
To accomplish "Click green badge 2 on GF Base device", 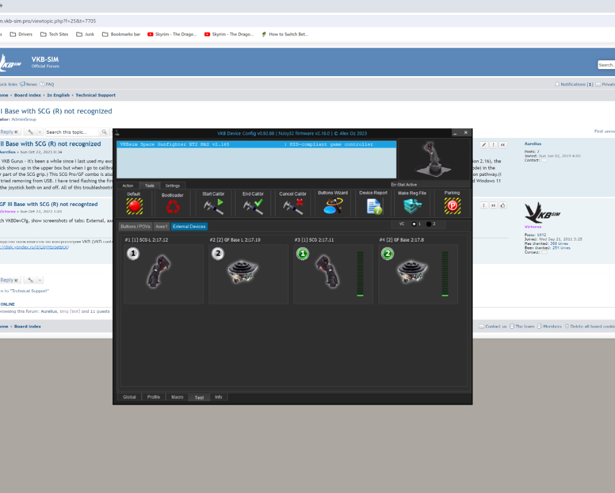I will (388, 254).
